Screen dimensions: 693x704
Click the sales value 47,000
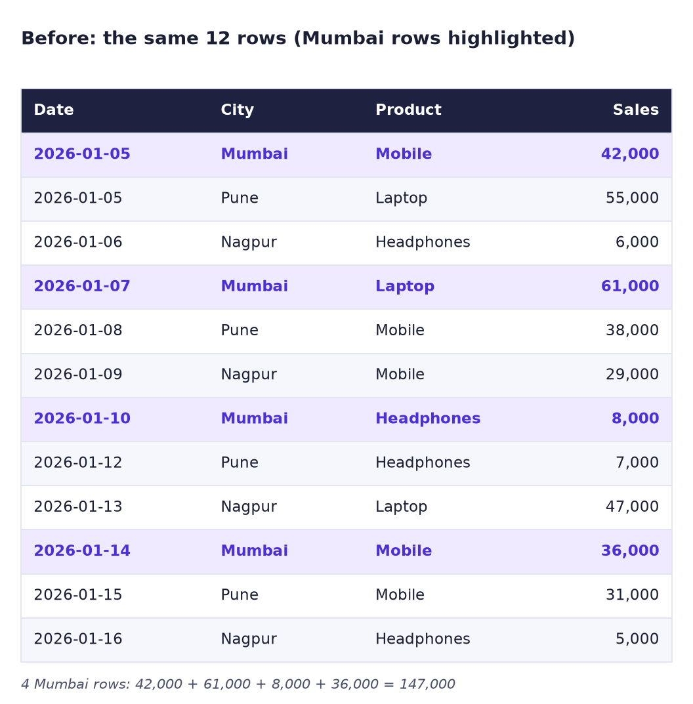[x=632, y=507]
